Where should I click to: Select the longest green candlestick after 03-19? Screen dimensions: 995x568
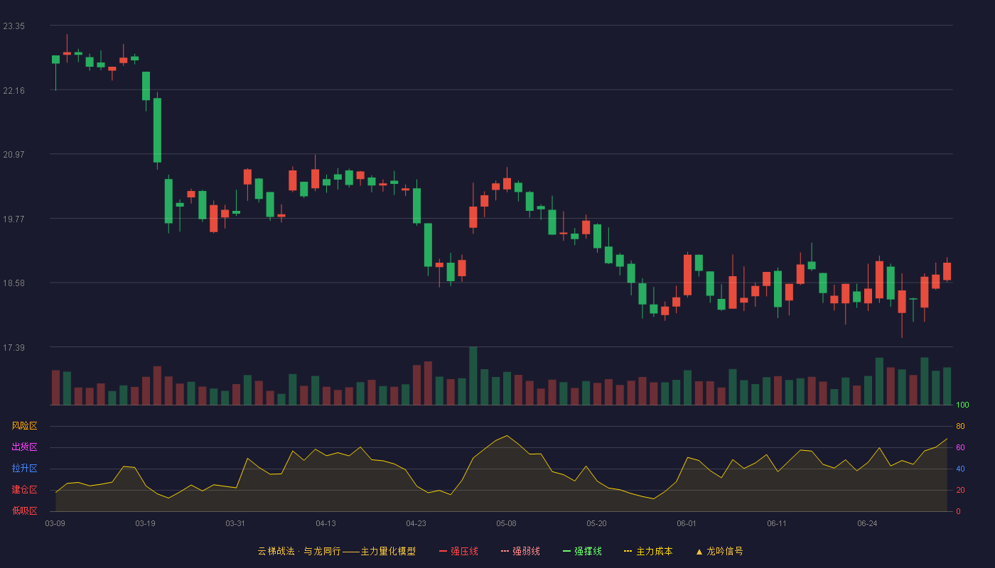click(x=157, y=131)
